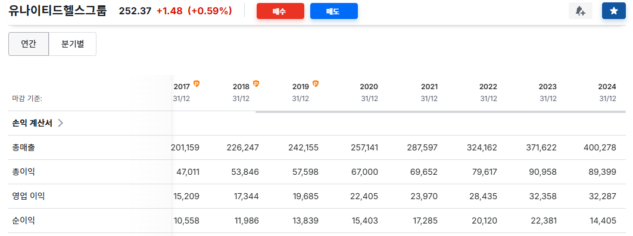
Task: Click the premium badge next to 2018
Action: coord(256,84)
